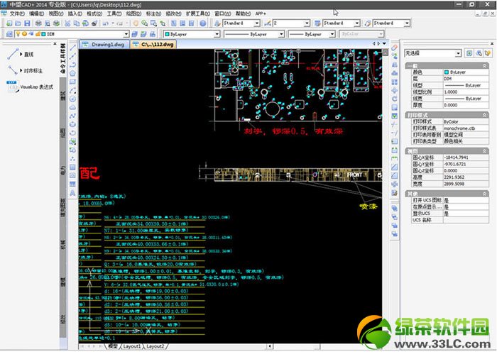Open the 扩展工具 menu
This screenshot has height=359, width=497.
click(x=198, y=13)
